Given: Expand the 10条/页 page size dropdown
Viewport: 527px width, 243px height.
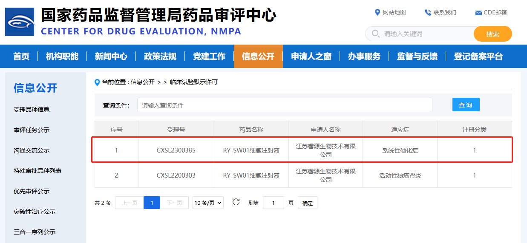Looking at the screenshot, I should coord(208,203).
